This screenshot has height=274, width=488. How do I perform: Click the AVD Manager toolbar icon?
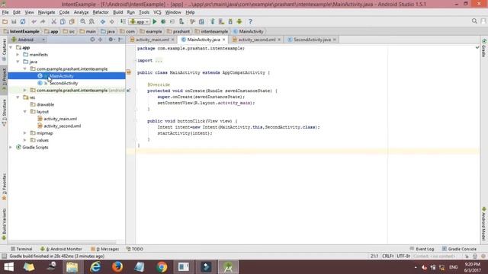tap(221, 22)
